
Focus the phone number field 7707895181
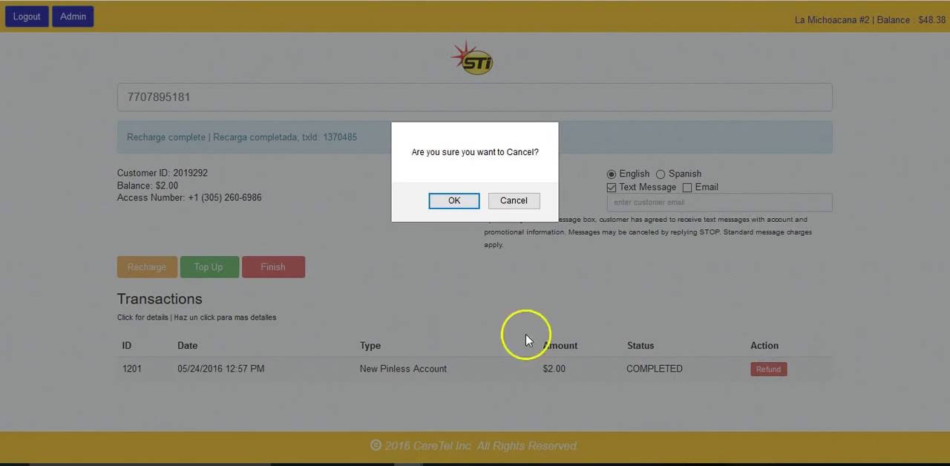(x=474, y=97)
